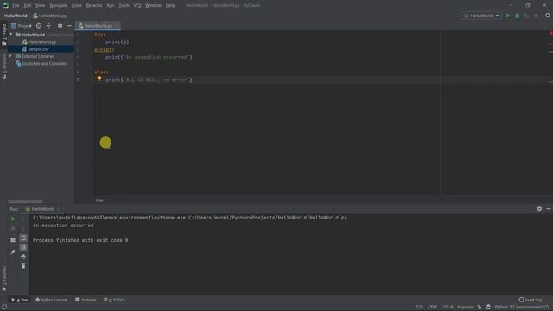Open the Event Log
This screenshot has width=553, height=311.
click(x=531, y=300)
